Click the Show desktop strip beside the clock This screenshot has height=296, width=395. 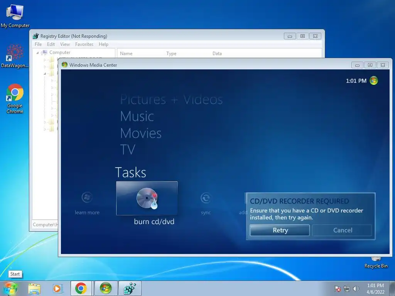[392, 288]
